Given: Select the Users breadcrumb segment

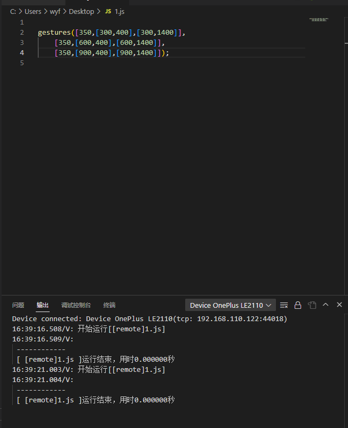Looking at the screenshot, I should pyautogui.click(x=33, y=12).
